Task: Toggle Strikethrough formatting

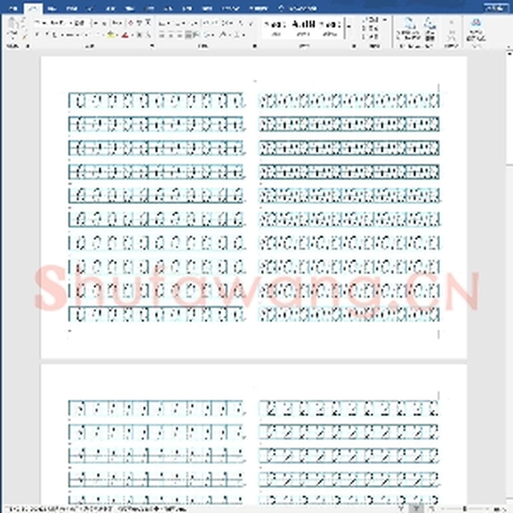Action: (x=69, y=35)
